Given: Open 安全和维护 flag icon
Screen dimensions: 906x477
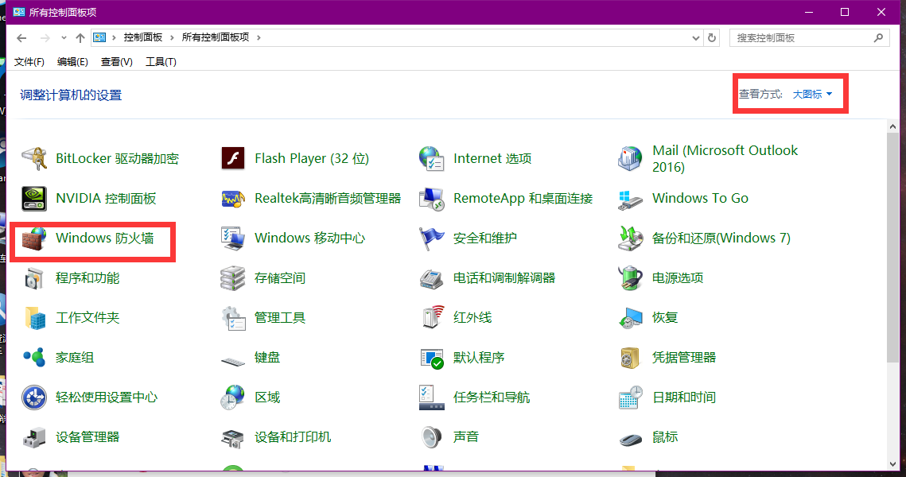Looking at the screenshot, I should pyautogui.click(x=432, y=238).
